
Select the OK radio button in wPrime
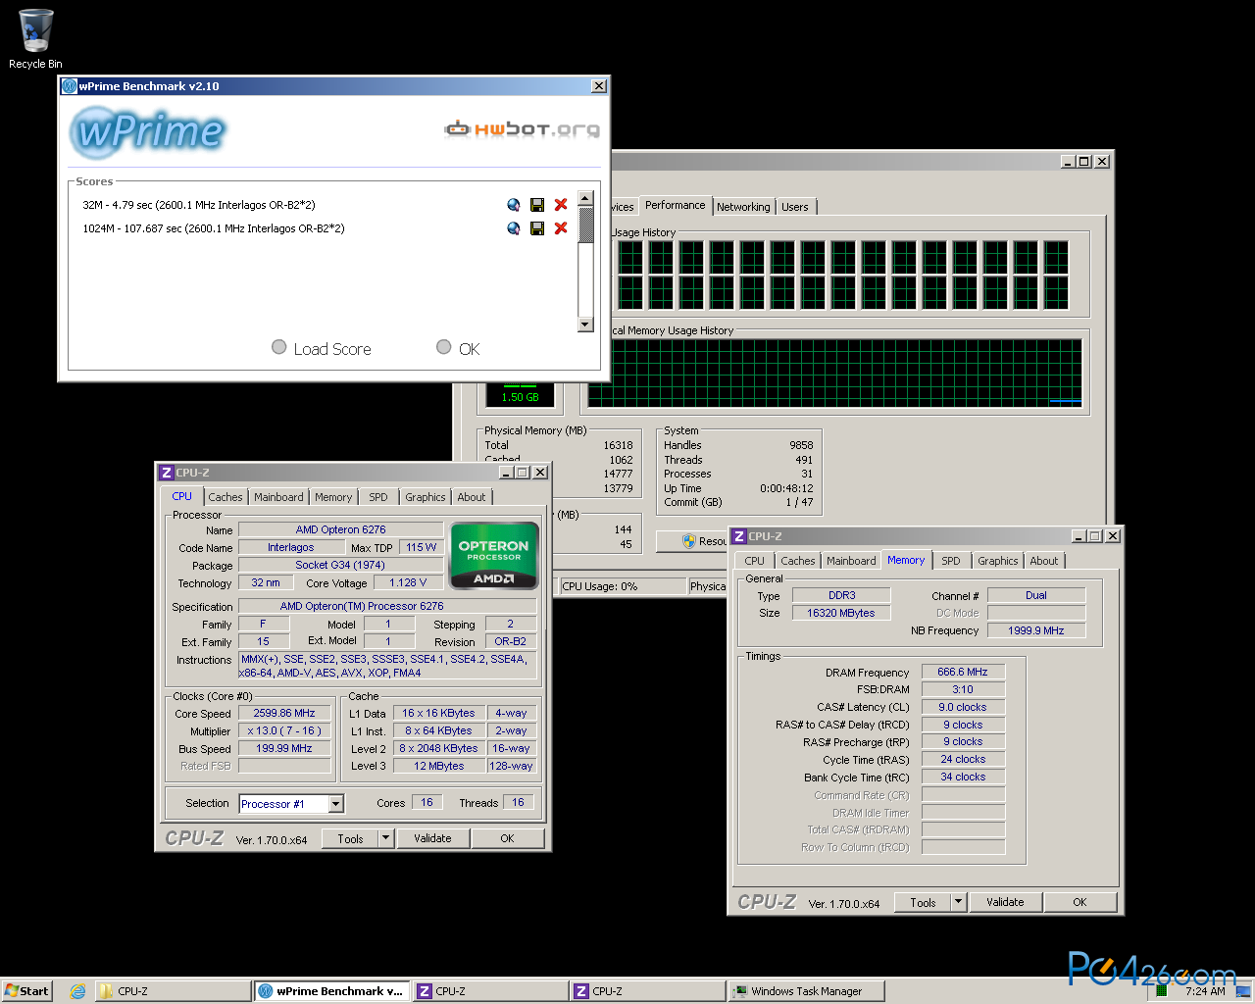pos(444,347)
